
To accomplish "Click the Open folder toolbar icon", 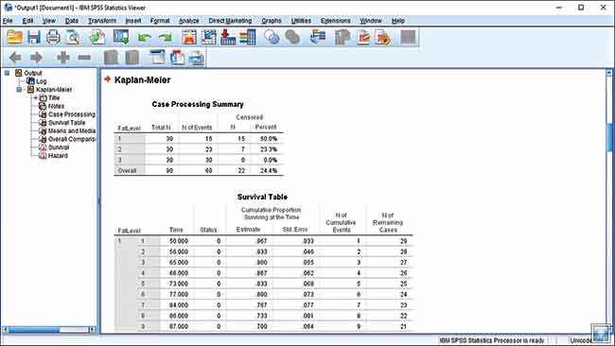I will tap(15, 37).
